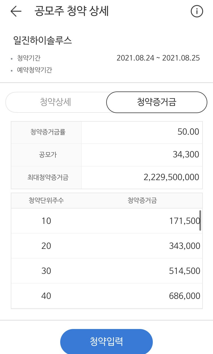Viewport: 213px width, 354px height.
Task: Switch to the 청약상세 tab
Action: pos(56,102)
